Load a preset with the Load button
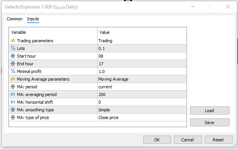The image size is (238, 149). click(x=210, y=111)
